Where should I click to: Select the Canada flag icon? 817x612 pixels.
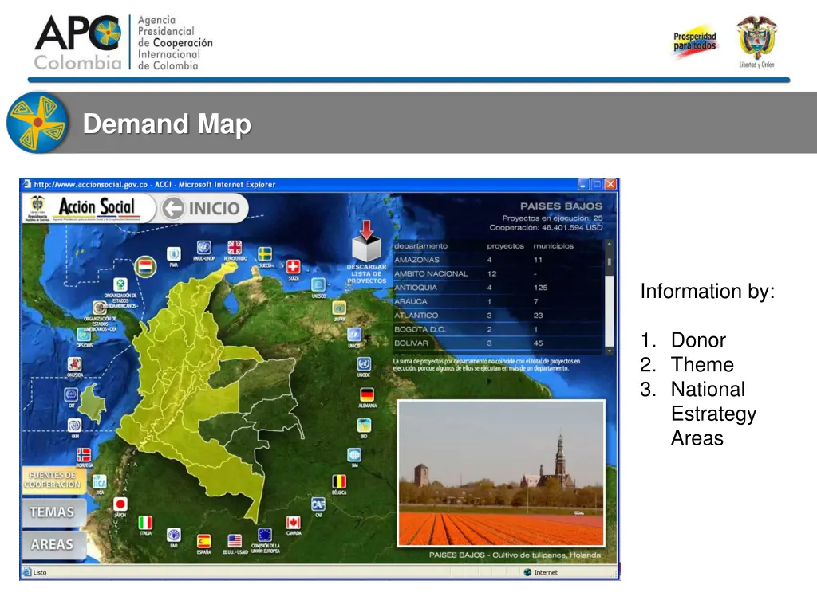click(x=294, y=522)
